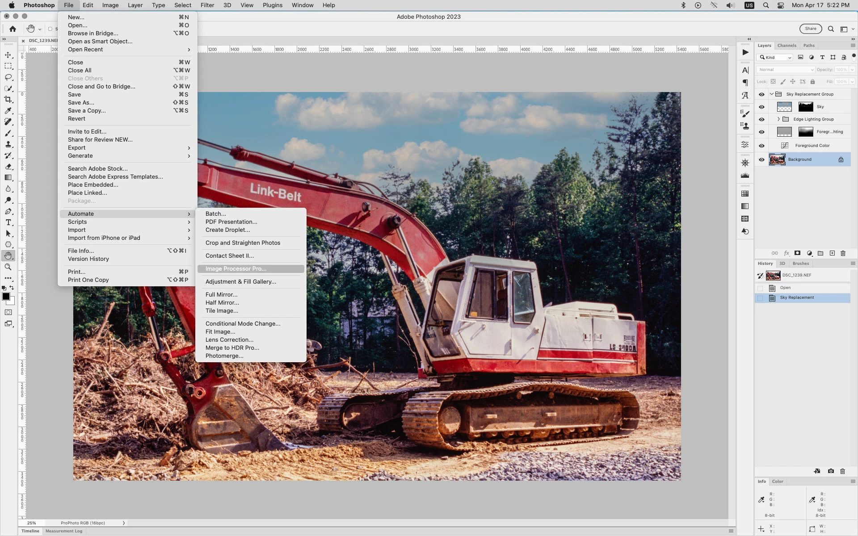Open the Normal blend mode dropdown
Screen dimensions: 858x536
(x=786, y=70)
